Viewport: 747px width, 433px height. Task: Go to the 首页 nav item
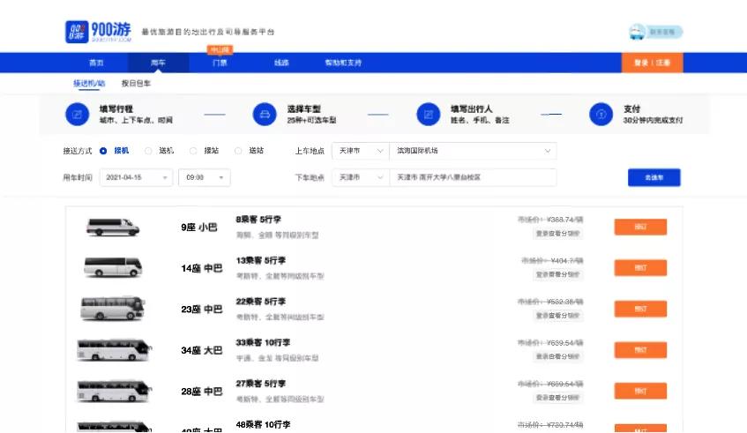[96, 63]
